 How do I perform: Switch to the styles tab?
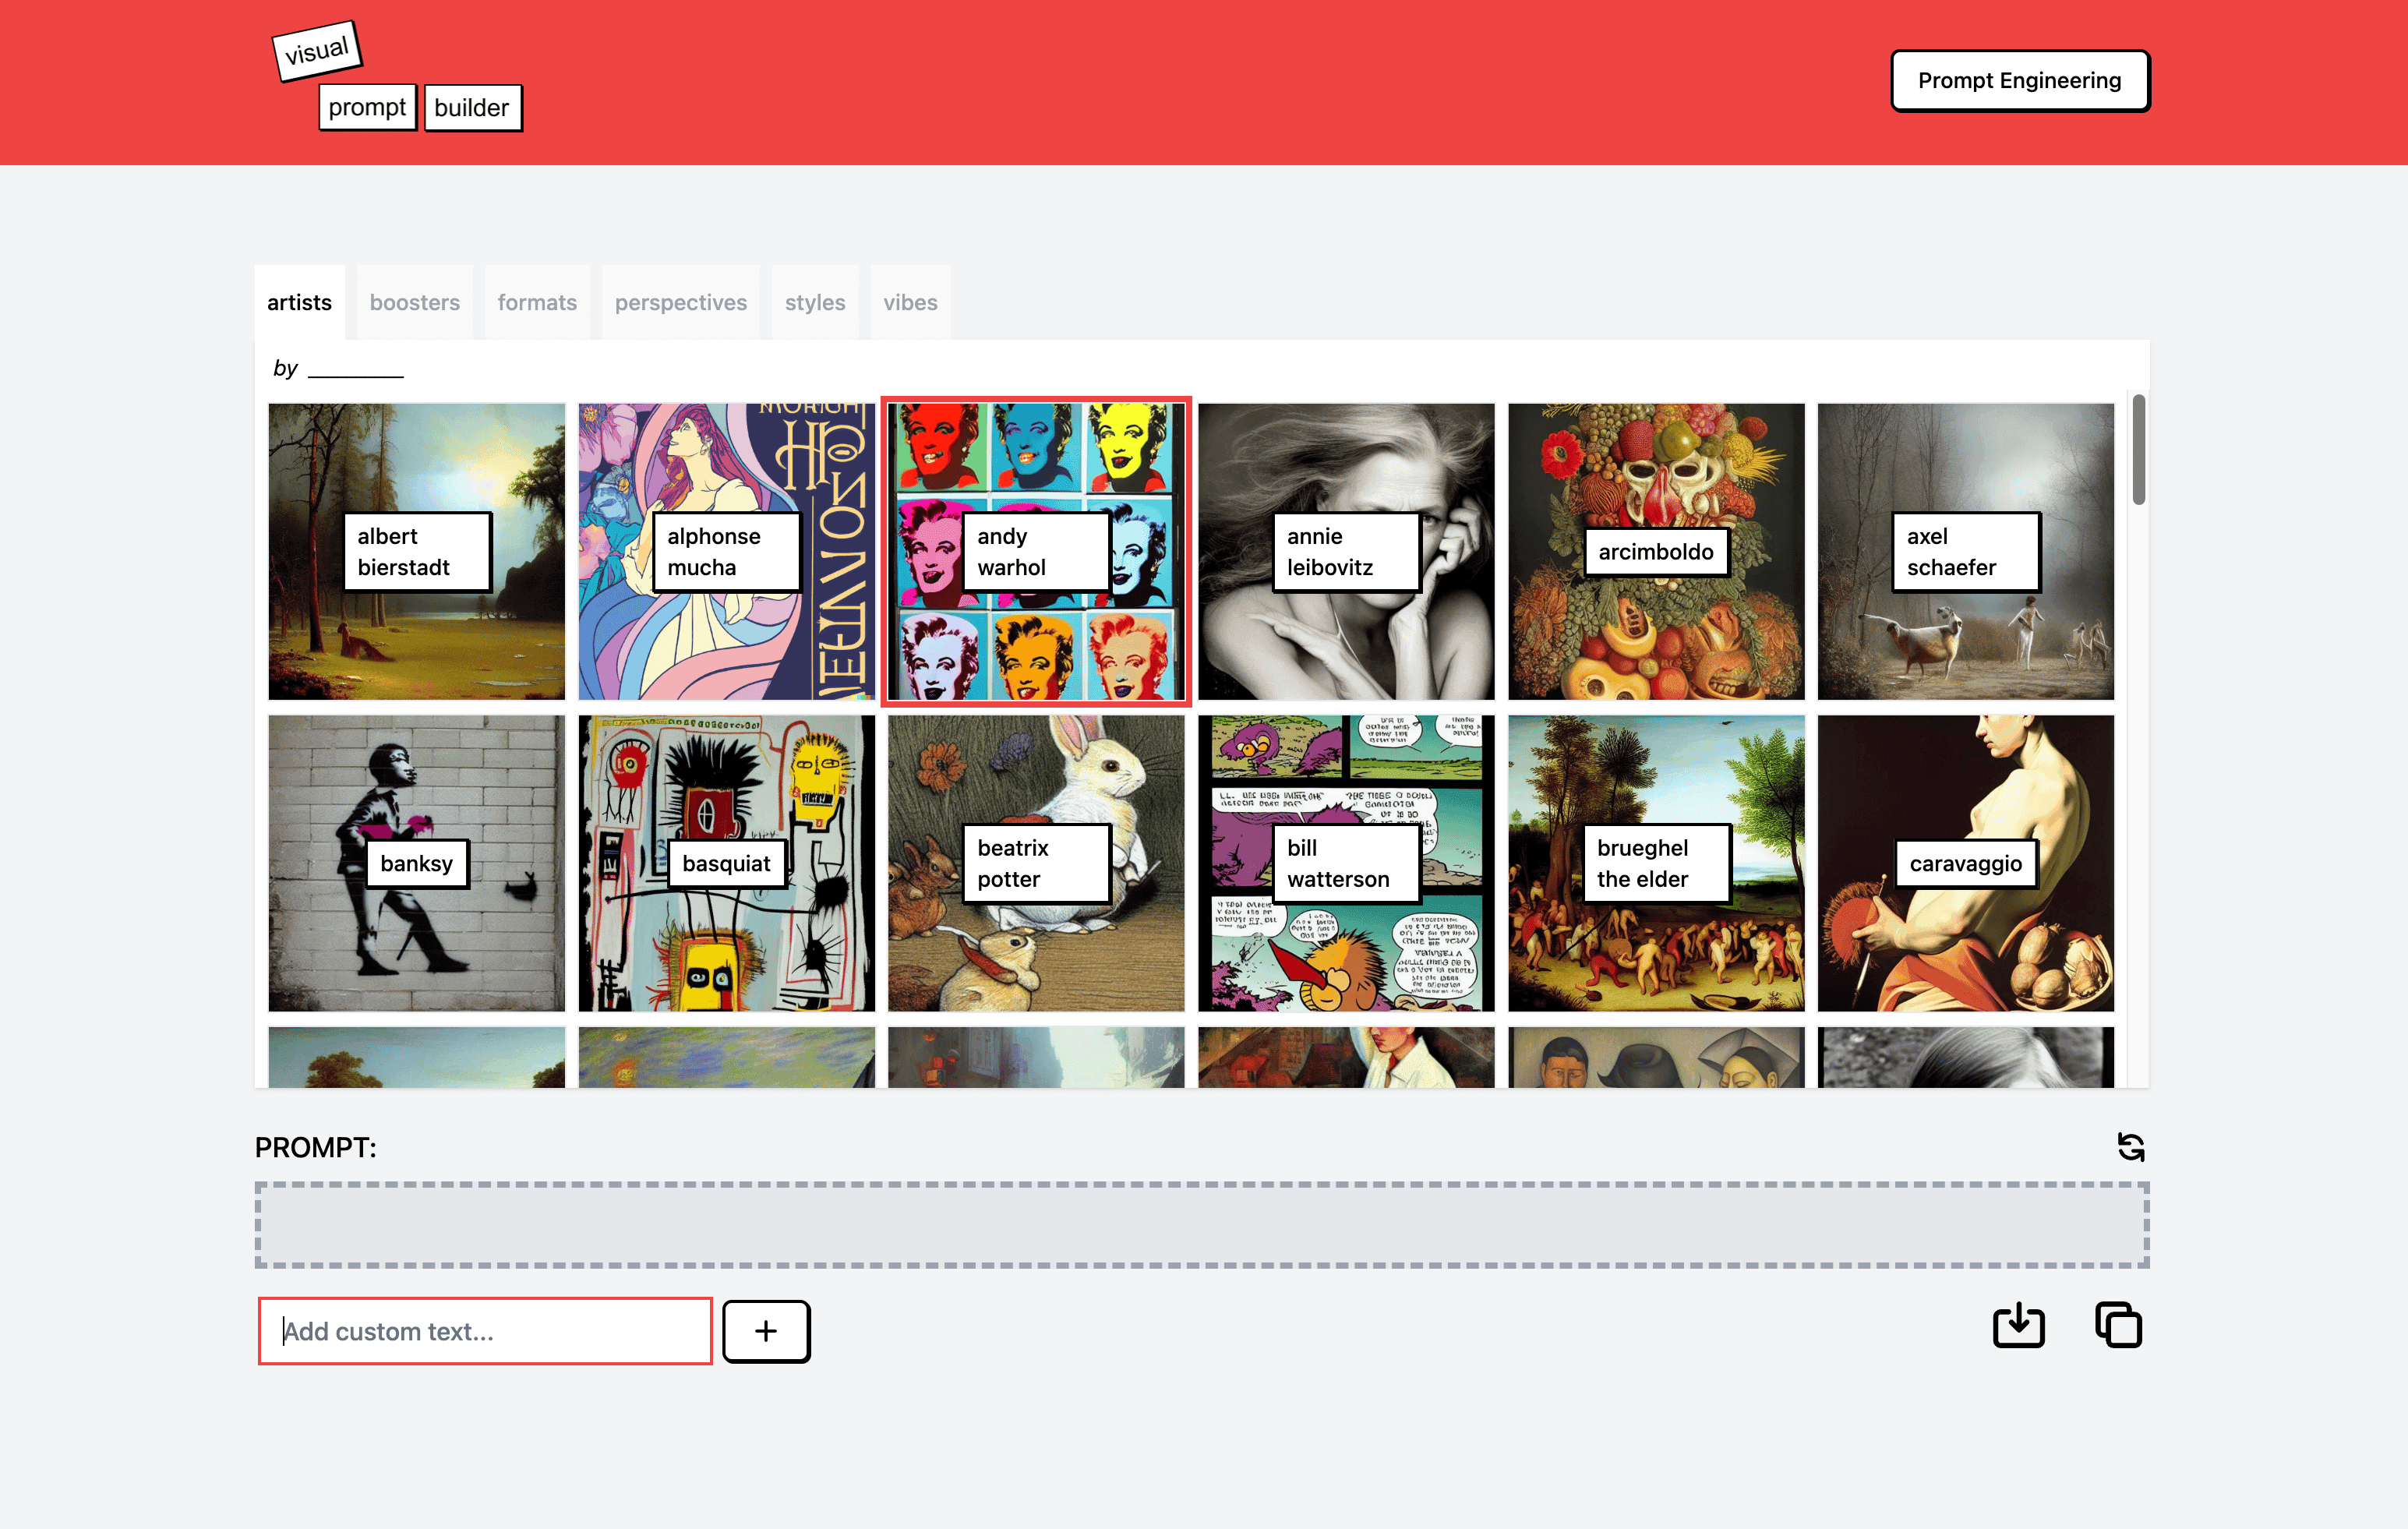click(814, 302)
